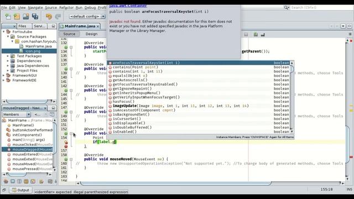
Task: Click the Undo arrow icon
Action: [49, 17]
